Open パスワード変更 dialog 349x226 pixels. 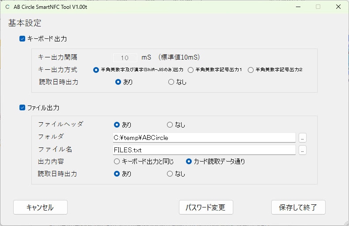tap(205, 207)
